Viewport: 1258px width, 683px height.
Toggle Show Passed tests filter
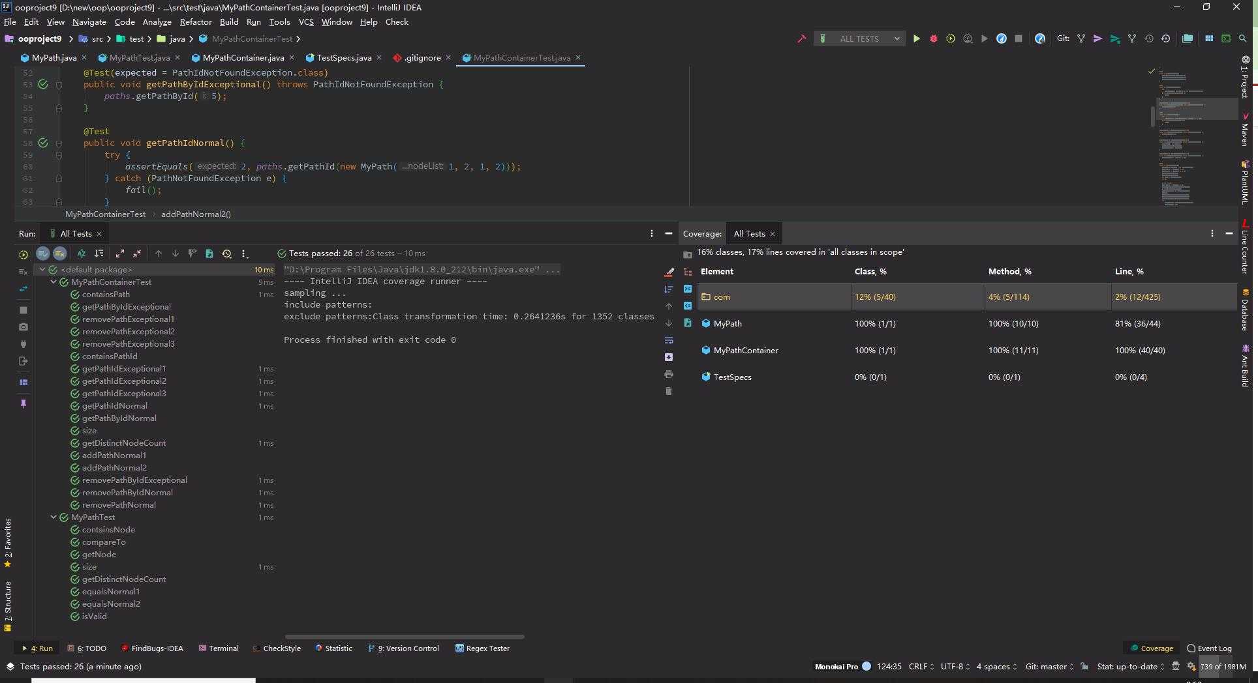42,254
